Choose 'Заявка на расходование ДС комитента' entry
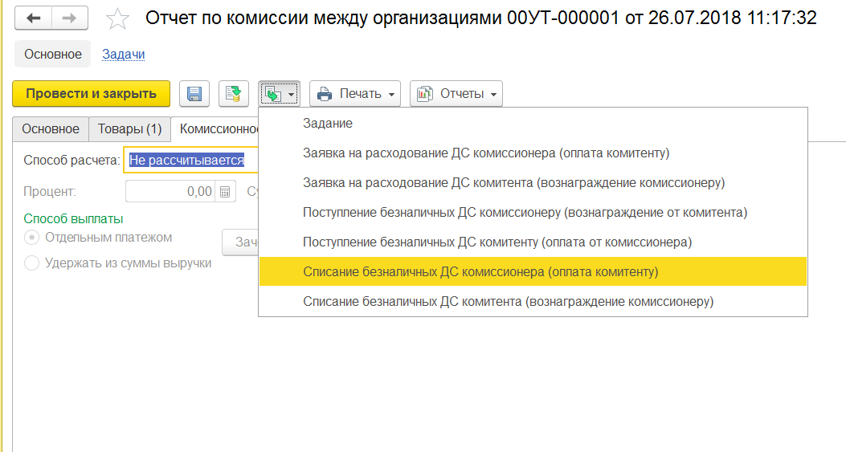Viewport: 846px width, 452px height. 513,182
